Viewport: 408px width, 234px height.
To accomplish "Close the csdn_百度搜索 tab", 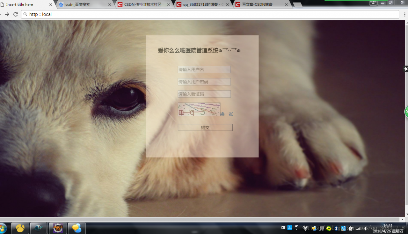I will point(110,5).
